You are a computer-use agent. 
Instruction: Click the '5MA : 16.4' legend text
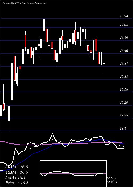[15, 178]
